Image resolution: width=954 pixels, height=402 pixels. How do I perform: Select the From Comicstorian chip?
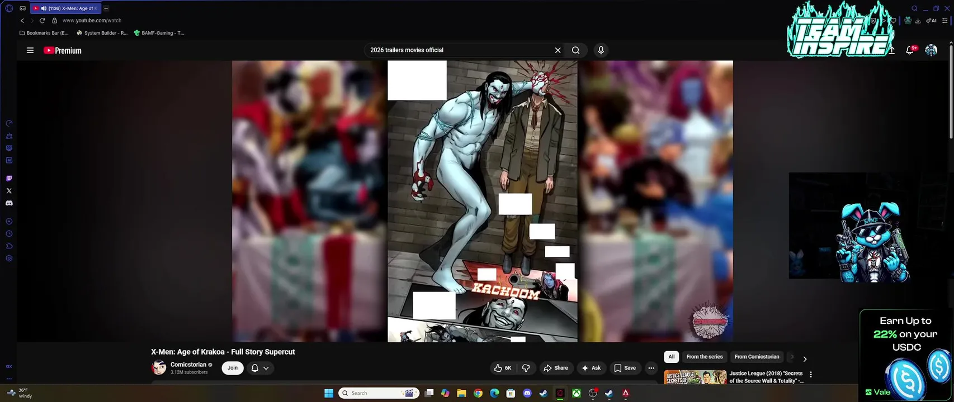coord(757,357)
